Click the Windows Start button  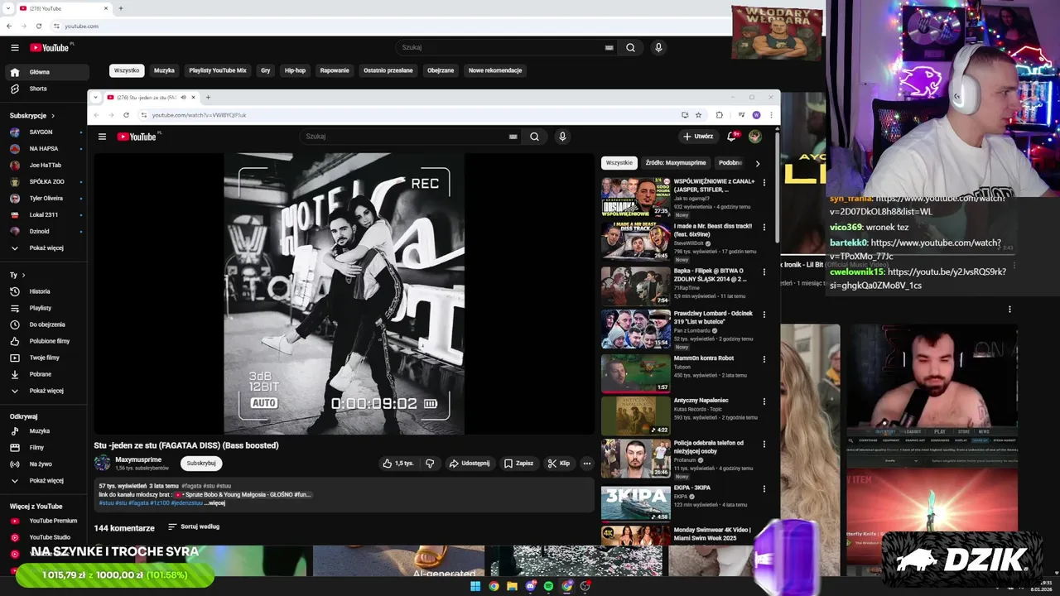pyautogui.click(x=475, y=586)
